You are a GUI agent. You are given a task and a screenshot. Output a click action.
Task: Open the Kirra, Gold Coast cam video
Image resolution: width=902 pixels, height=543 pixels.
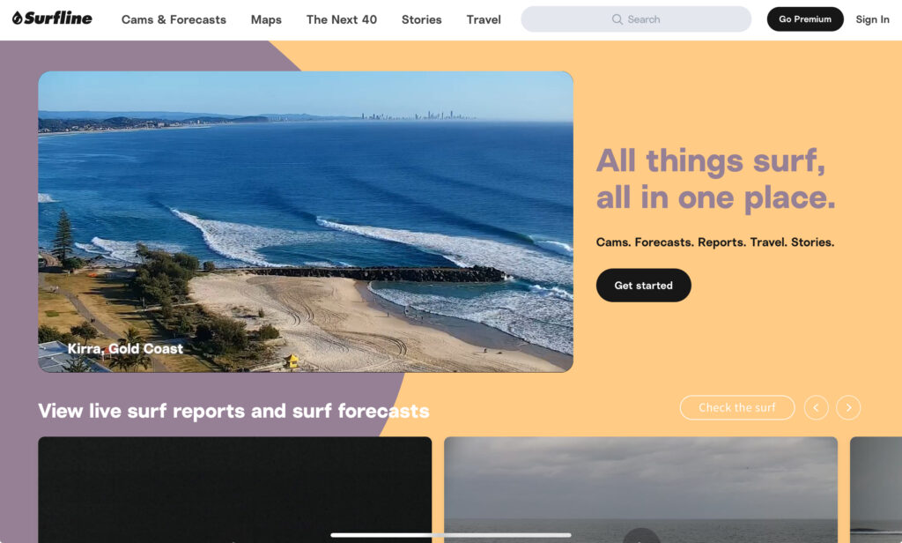coord(306,222)
